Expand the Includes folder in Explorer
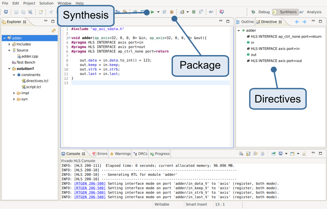Viewport: 327px width, 209px height. 9,44
